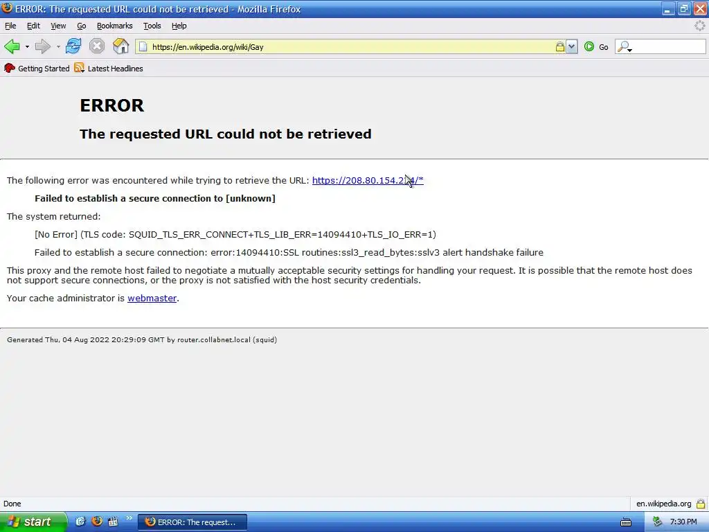Viewport: 709px width, 532px height.
Task: Click the network tray icon
Action: 657,522
